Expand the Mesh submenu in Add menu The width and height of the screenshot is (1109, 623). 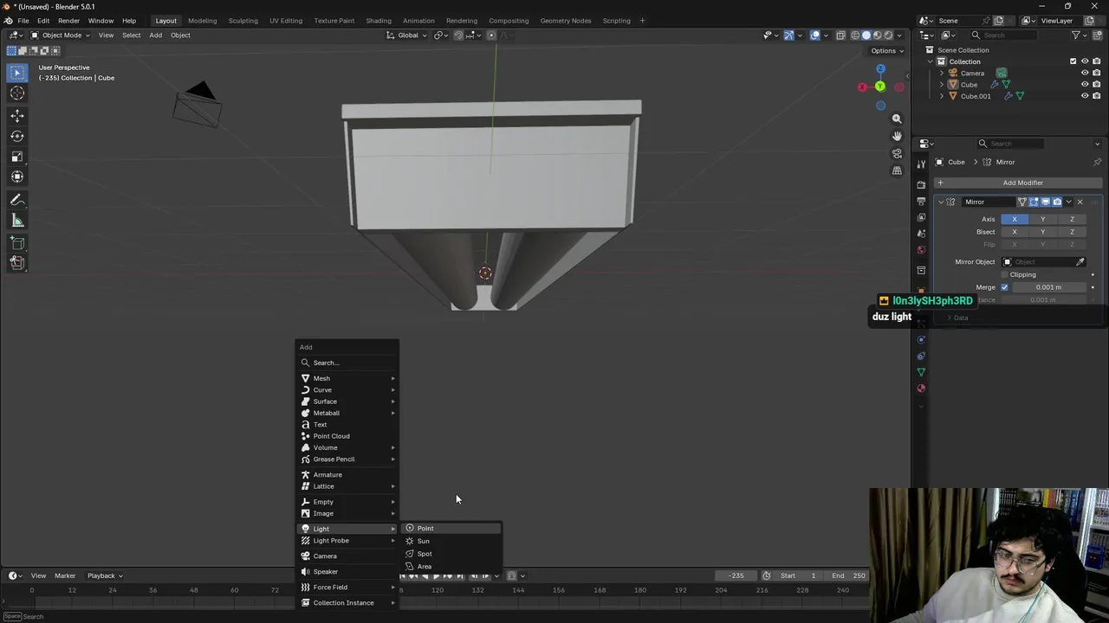click(347, 378)
